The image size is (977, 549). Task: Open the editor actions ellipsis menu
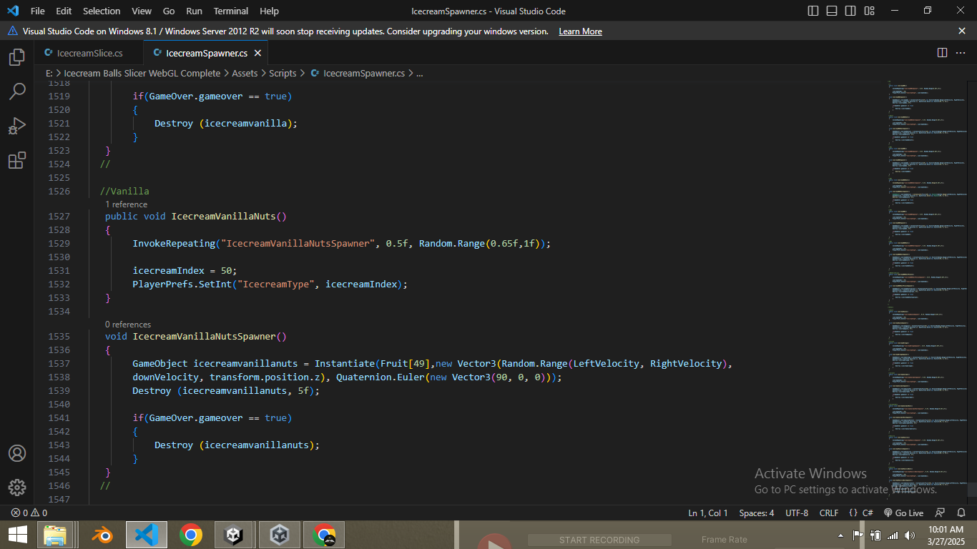tap(961, 53)
